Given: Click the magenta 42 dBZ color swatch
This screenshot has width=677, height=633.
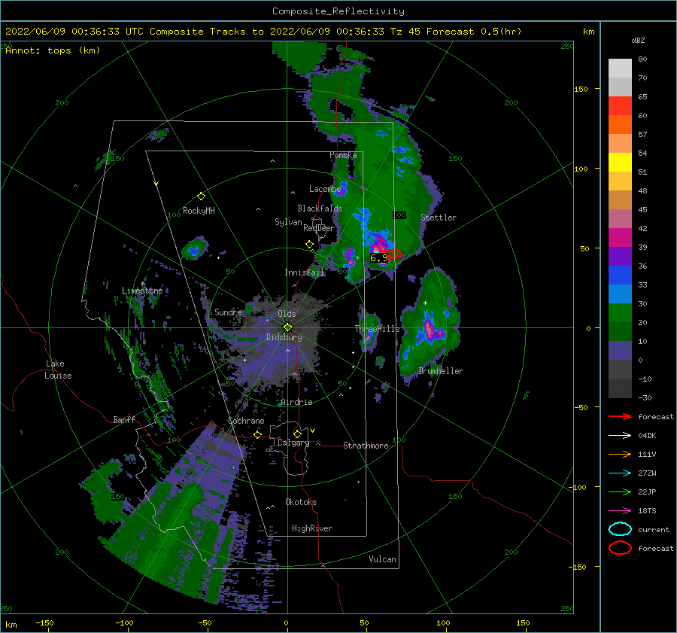Looking at the screenshot, I should pyautogui.click(x=620, y=237).
